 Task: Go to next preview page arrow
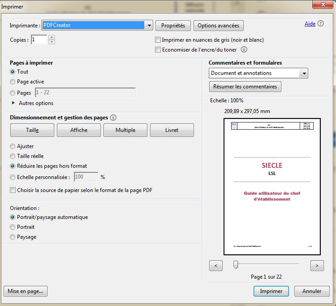317,266
